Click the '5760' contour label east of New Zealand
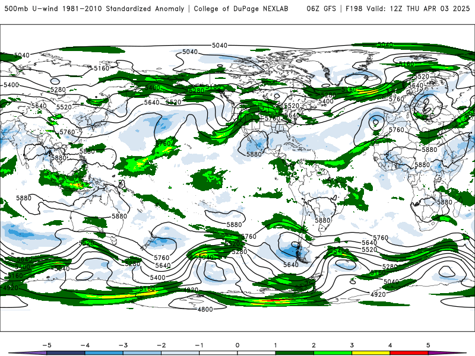This screenshot has height=356, width=475. click(x=161, y=258)
